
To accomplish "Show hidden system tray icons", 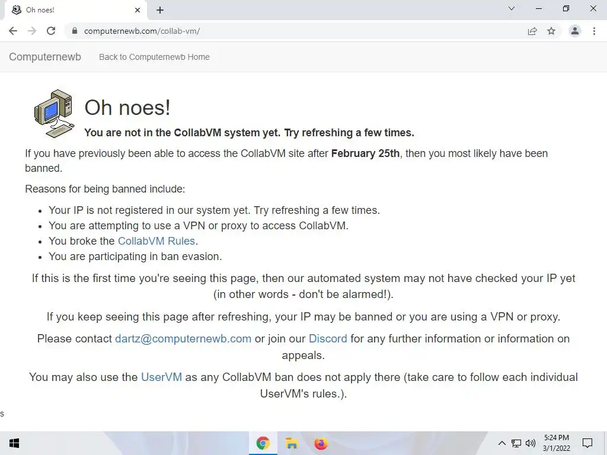I will coord(501,443).
